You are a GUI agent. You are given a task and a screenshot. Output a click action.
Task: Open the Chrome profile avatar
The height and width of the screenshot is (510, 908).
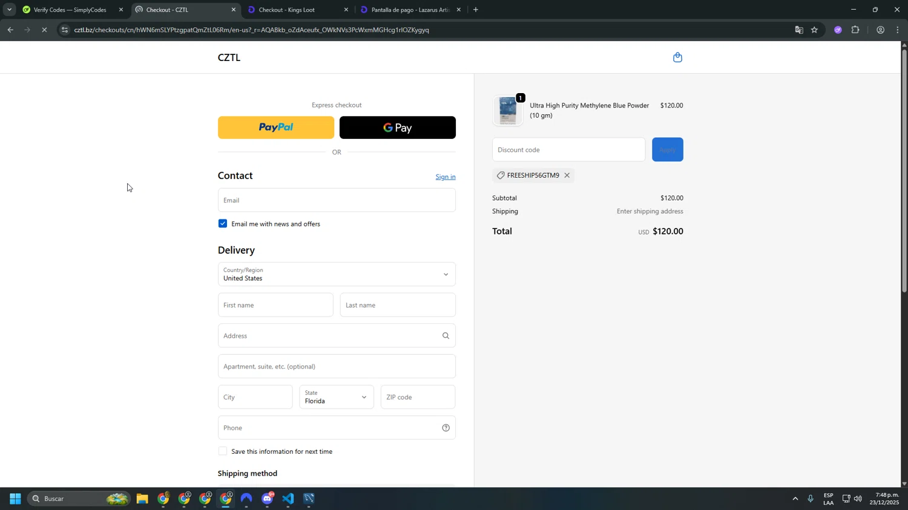pos(881,30)
